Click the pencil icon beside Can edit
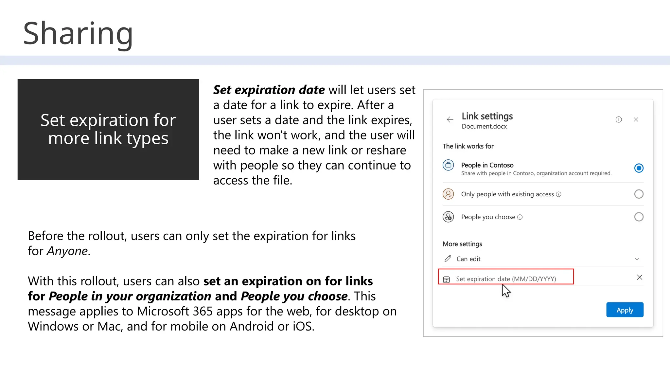Screen dimensions: 670x377 pyautogui.click(x=448, y=259)
